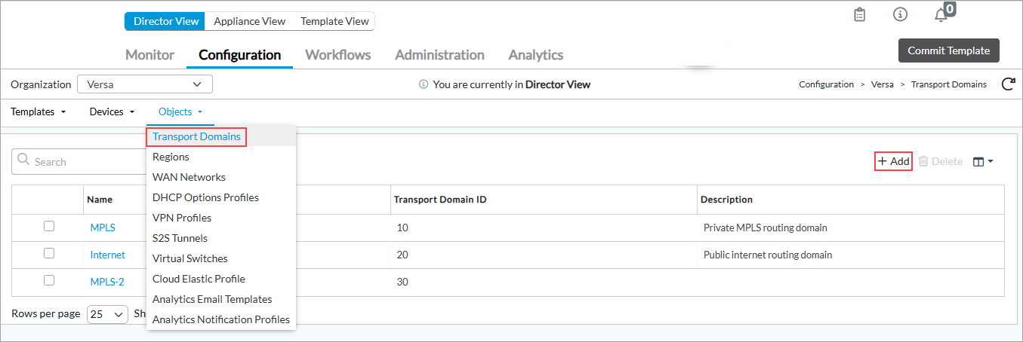Tick the checkbox for MPLS row

pos(49,226)
